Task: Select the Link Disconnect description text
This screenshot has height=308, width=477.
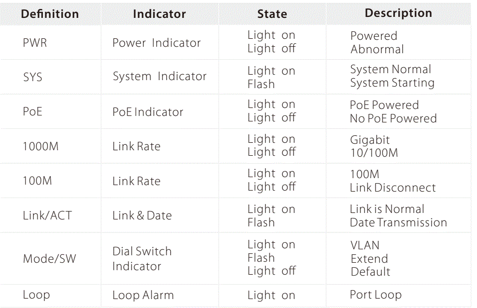Action: point(393,188)
